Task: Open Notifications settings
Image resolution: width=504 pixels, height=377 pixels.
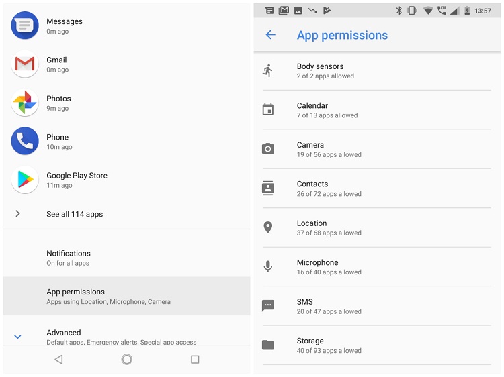Action: point(126,258)
